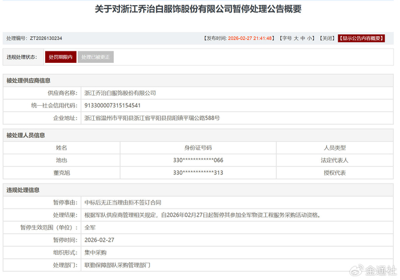Click the 显示公告内容概要 red button
This screenshot has width=400, height=280.
[x=361, y=38]
